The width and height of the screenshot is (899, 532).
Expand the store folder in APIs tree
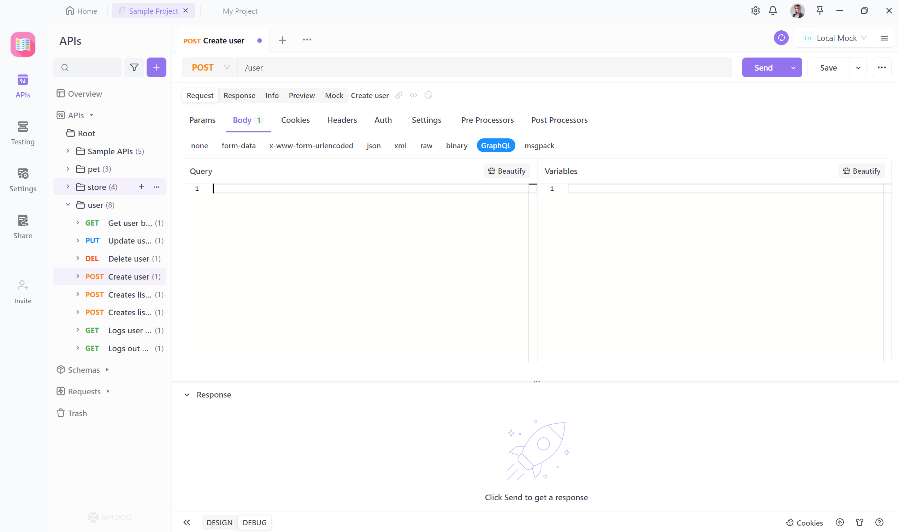point(69,186)
